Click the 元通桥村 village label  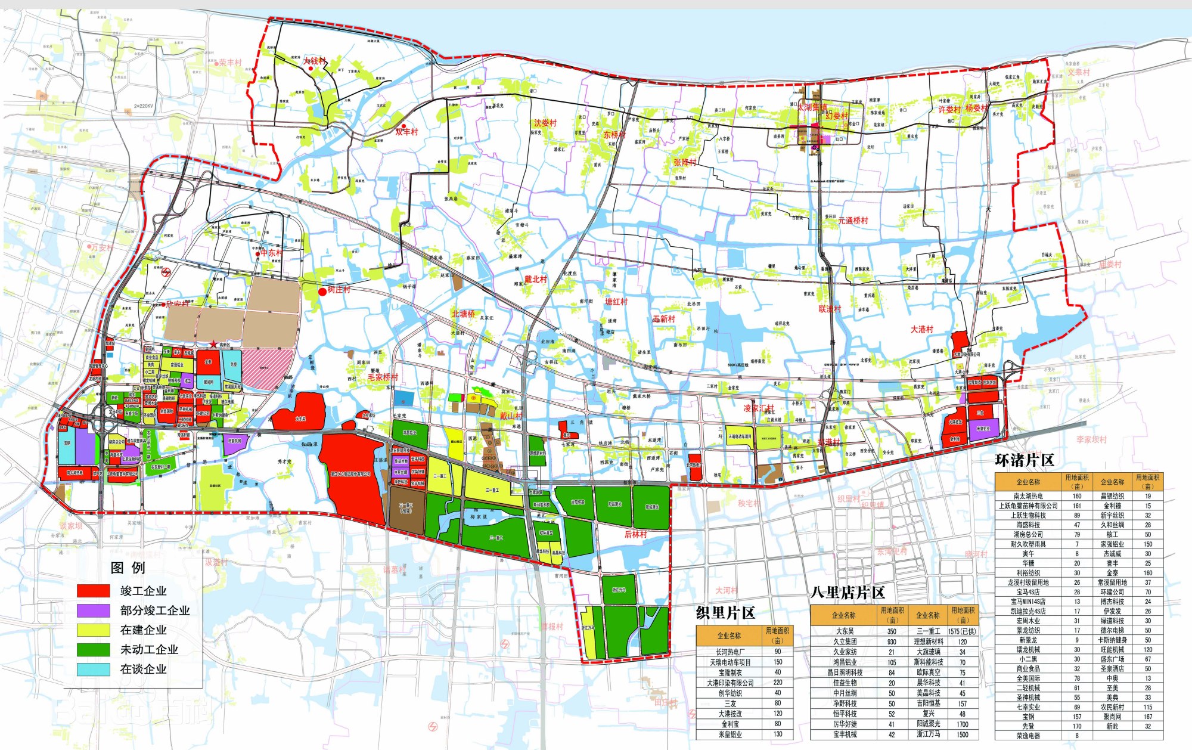(x=853, y=221)
